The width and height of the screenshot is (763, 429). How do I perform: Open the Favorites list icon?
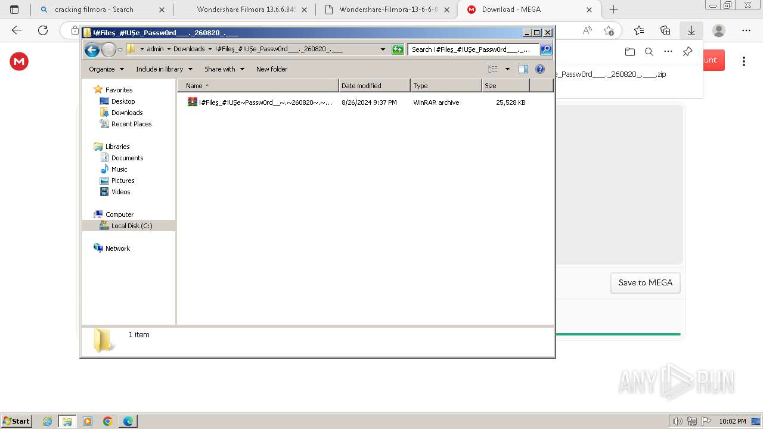tap(639, 30)
